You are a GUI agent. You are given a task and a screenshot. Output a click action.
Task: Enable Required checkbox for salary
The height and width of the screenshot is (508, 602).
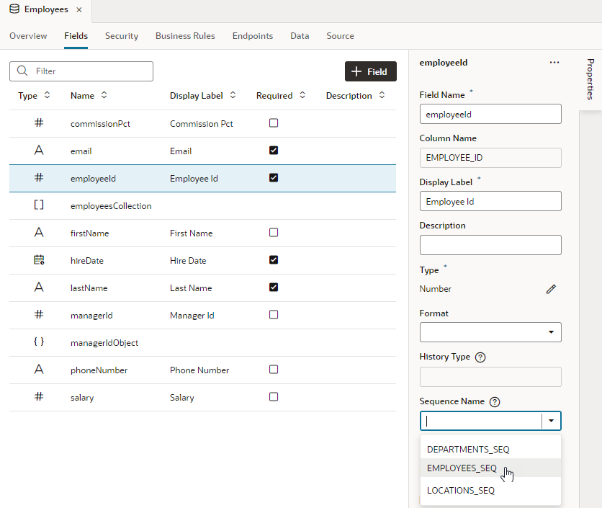tap(274, 396)
